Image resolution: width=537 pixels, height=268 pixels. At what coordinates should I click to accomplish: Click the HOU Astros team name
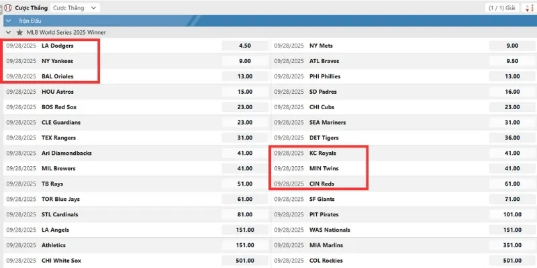58,92
